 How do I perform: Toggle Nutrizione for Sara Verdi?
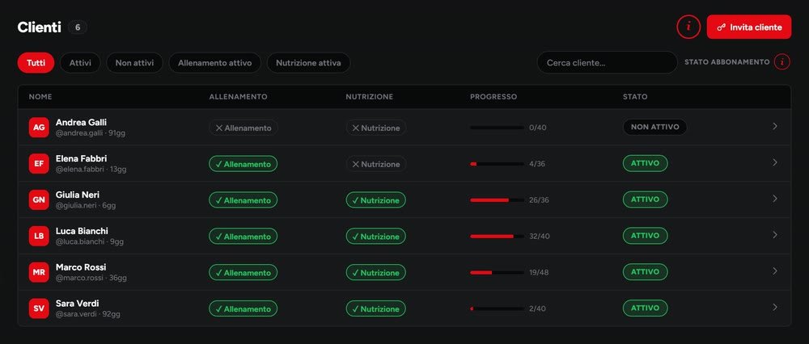376,309
